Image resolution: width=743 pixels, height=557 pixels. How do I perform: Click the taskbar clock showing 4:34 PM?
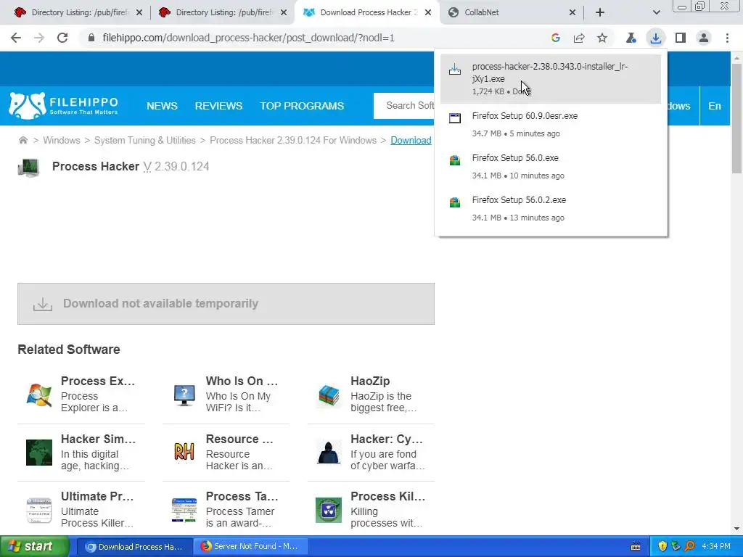[716, 546]
